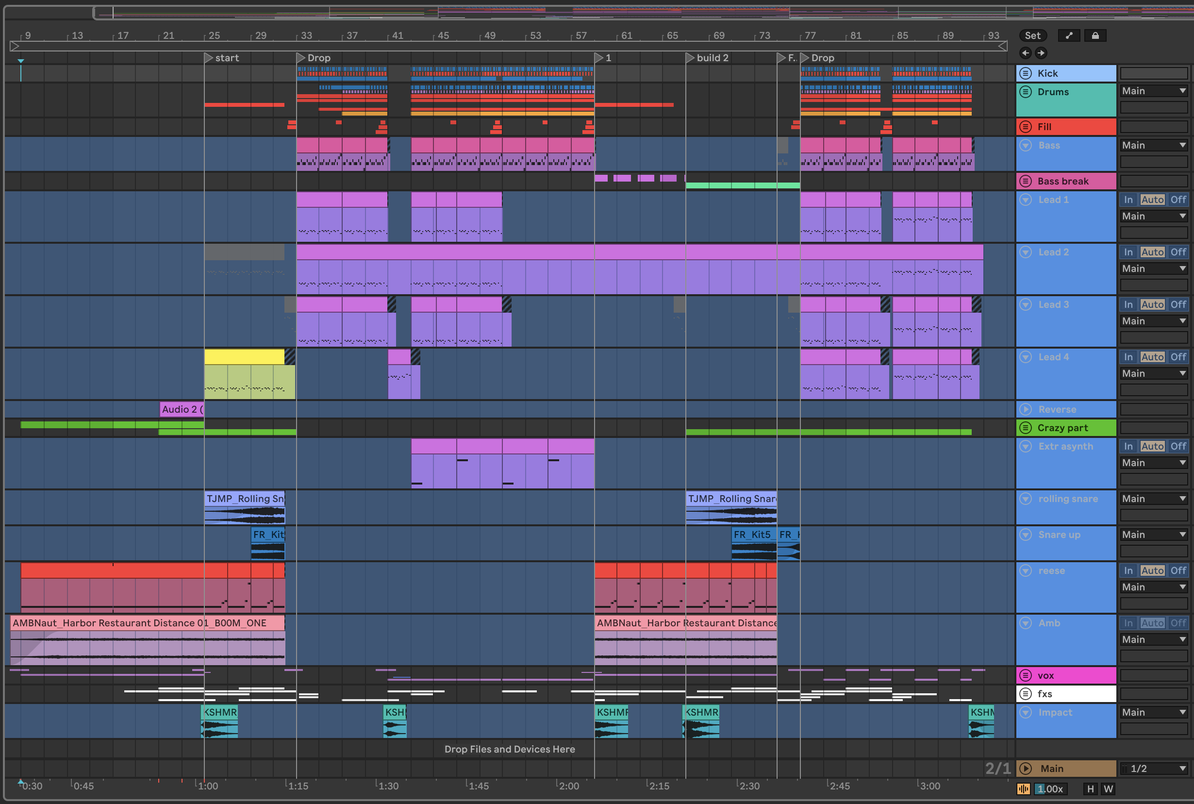Set Lead 1 monitor to In
1194x804 pixels.
click(x=1128, y=200)
